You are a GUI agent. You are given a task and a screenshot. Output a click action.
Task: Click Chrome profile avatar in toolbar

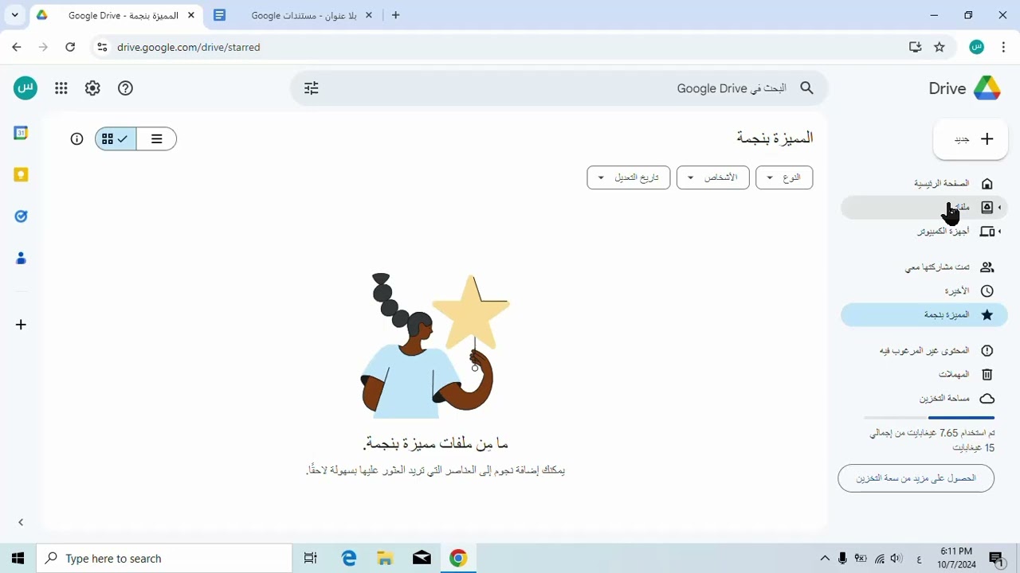[x=977, y=47]
